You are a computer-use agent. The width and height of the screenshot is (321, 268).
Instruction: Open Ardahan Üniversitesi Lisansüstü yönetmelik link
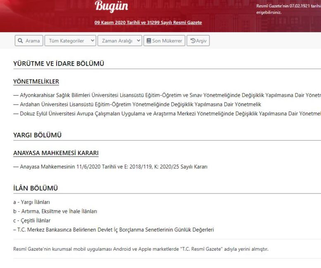[x=137, y=105]
